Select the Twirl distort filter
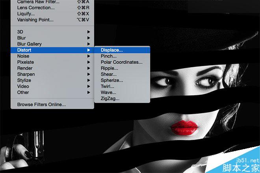The height and width of the screenshot is (173, 260). click(122, 86)
